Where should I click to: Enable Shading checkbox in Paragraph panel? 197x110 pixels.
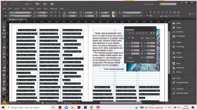pos(127,57)
